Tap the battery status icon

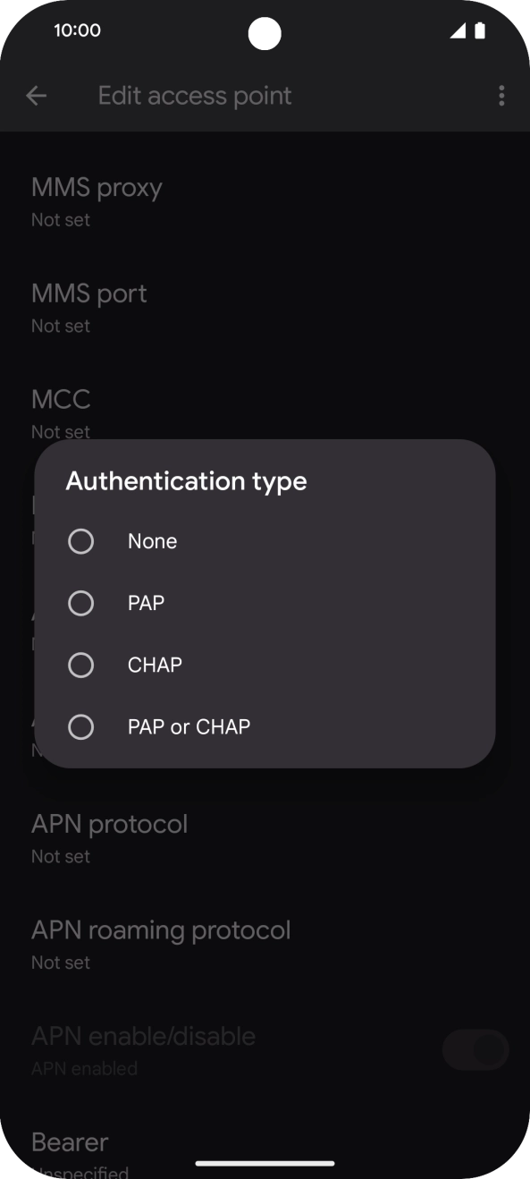point(480,30)
